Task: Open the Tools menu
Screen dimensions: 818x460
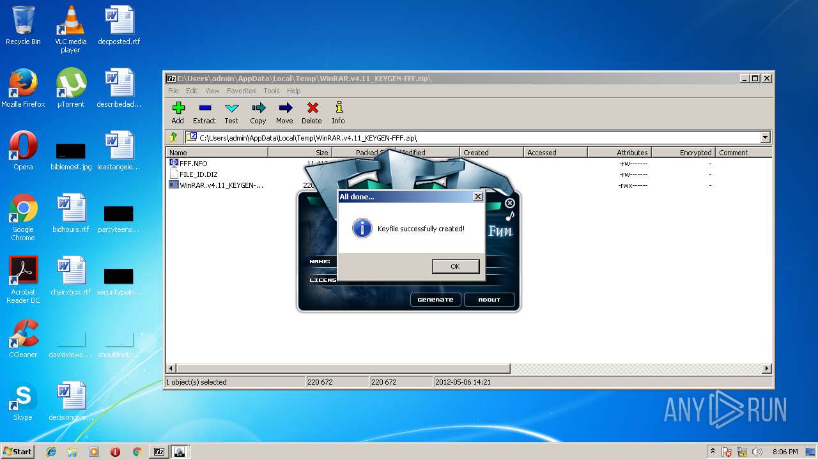Action: (272, 91)
